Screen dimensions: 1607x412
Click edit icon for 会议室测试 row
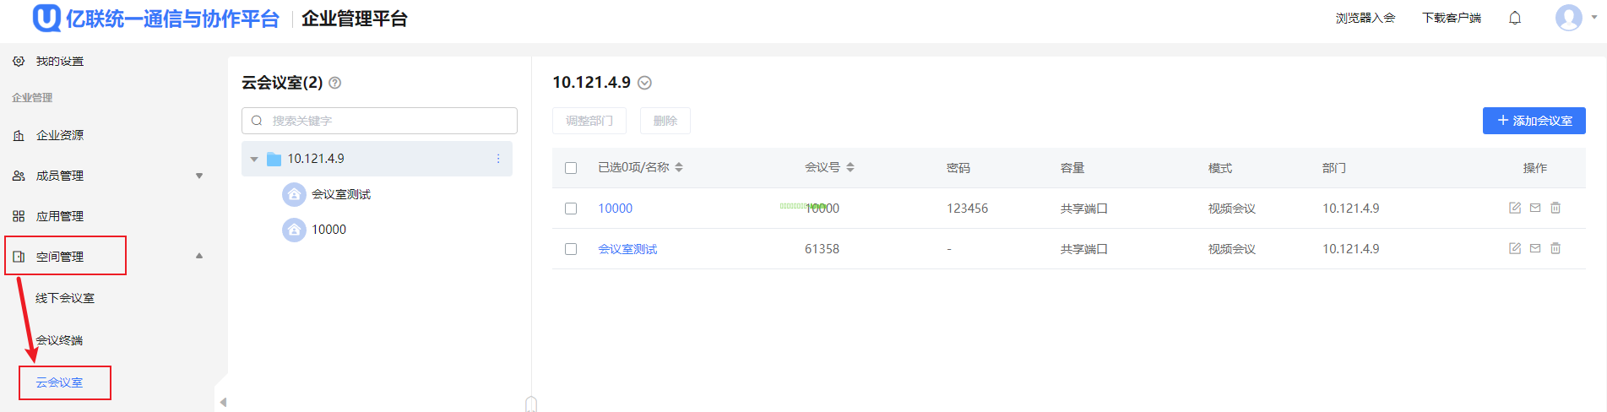click(x=1515, y=248)
